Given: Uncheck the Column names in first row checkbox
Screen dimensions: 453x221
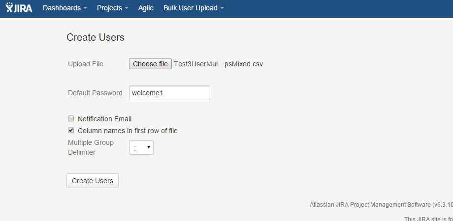Looking at the screenshot, I should tap(71, 130).
